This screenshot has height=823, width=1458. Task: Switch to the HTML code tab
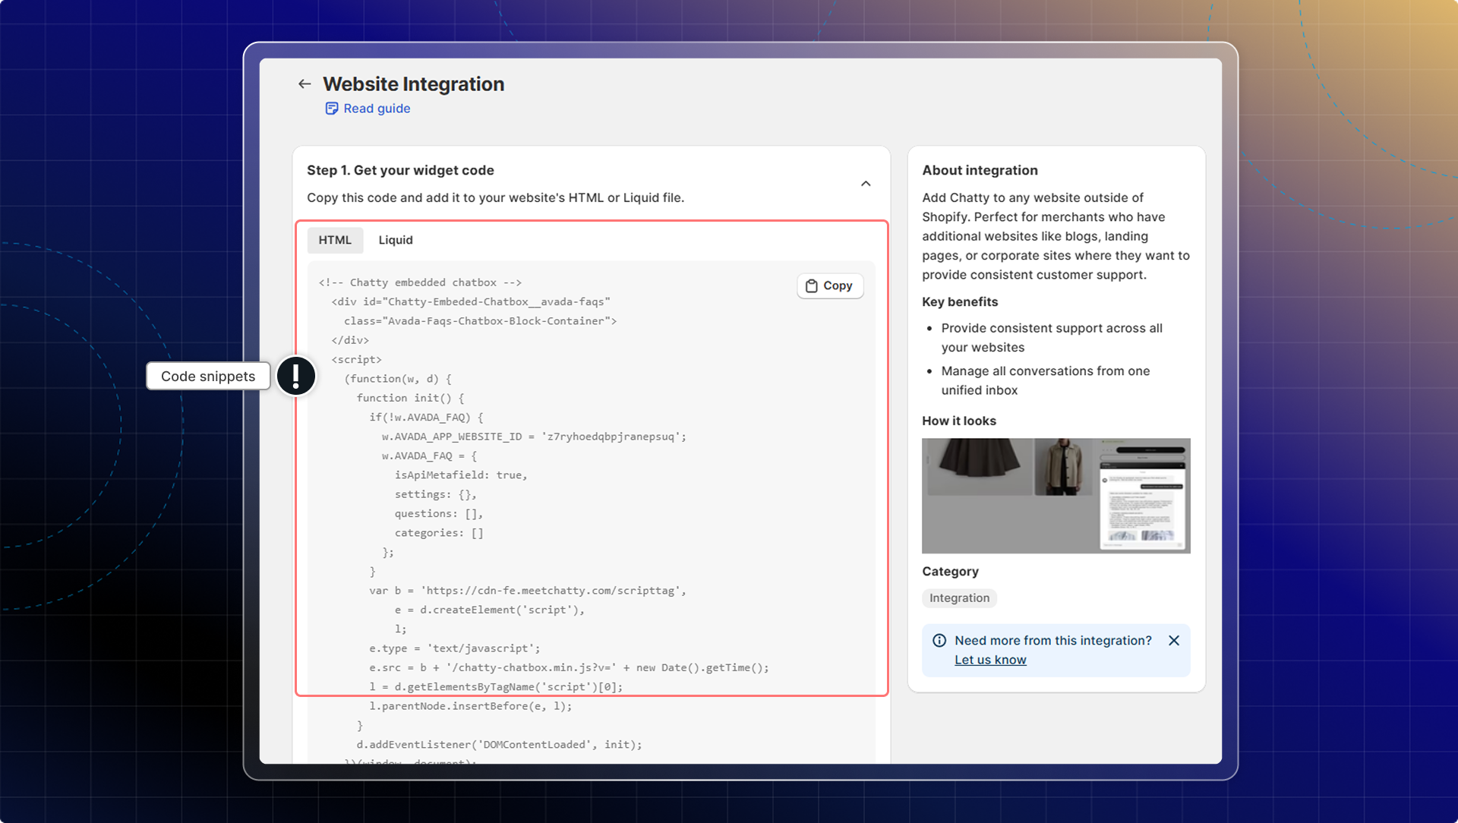pyautogui.click(x=335, y=240)
